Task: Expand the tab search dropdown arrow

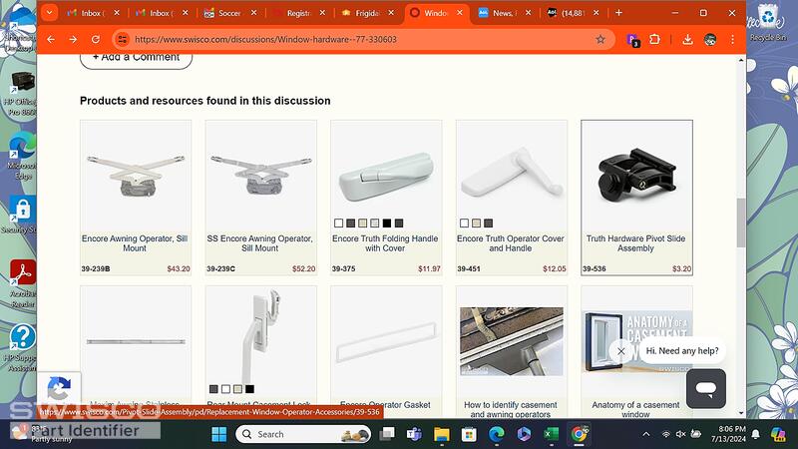Action: (x=49, y=13)
